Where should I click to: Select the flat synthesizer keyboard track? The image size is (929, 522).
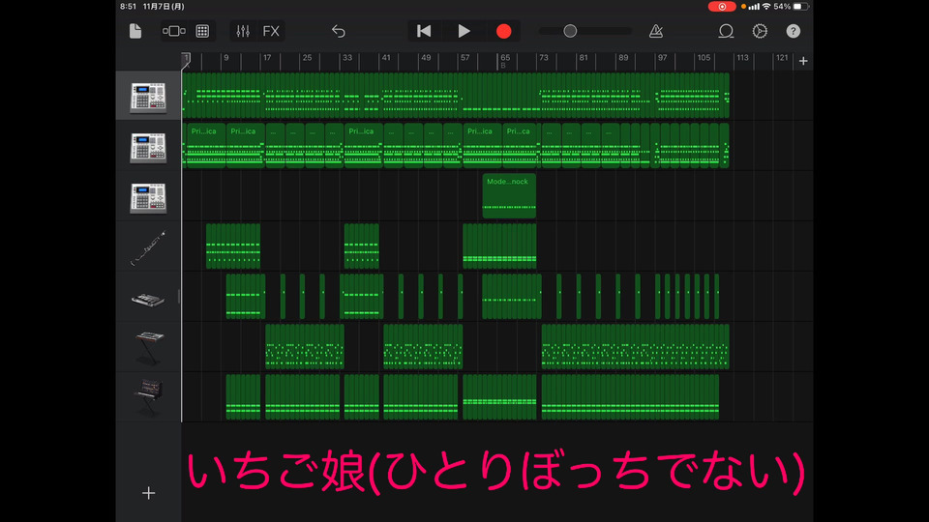click(x=147, y=299)
